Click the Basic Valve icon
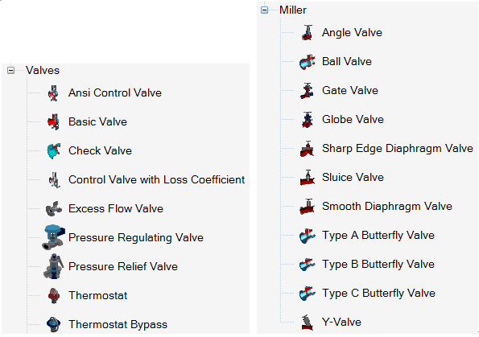Viewport: 479px width, 337px height. pos(53,122)
